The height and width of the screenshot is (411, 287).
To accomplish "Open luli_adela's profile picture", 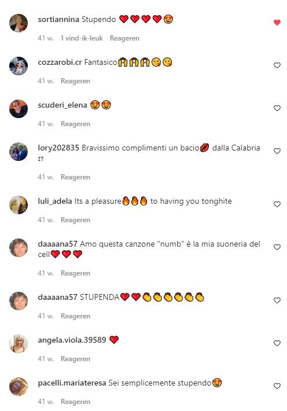I will 19,205.
